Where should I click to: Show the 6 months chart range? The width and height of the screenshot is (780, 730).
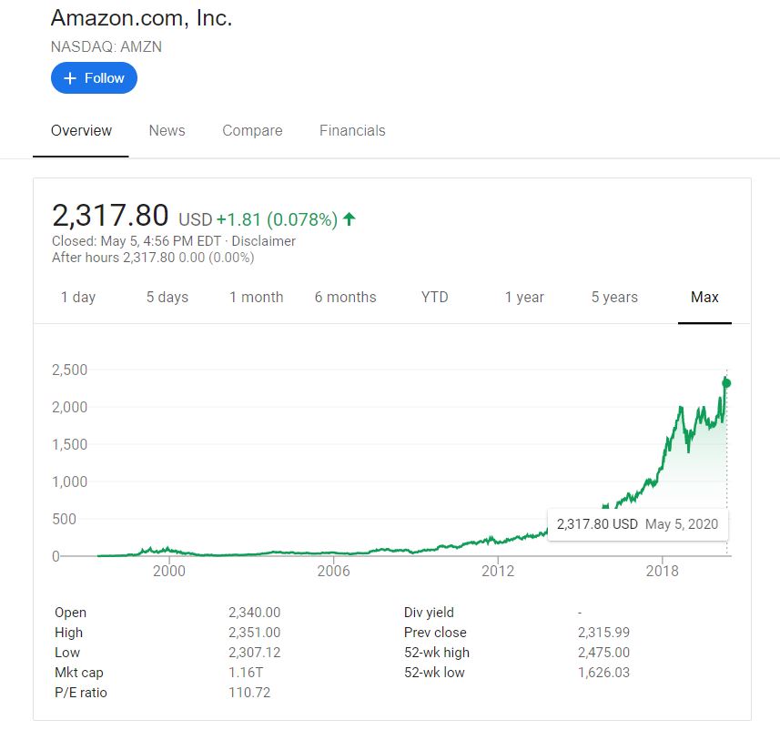(345, 297)
